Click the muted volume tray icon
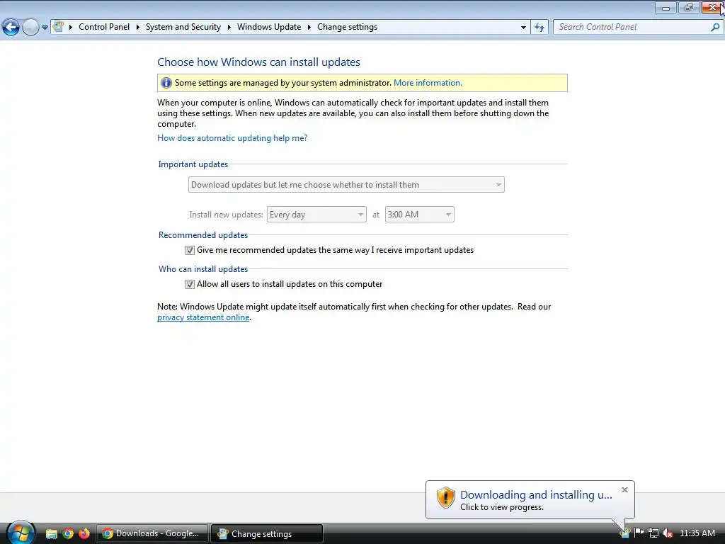 coord(667,533)
